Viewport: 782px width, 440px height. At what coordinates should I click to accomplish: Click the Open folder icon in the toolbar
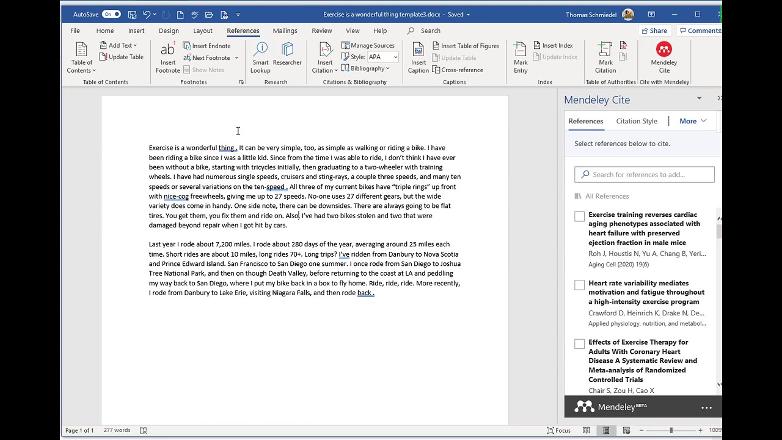(x=209, y=14)
